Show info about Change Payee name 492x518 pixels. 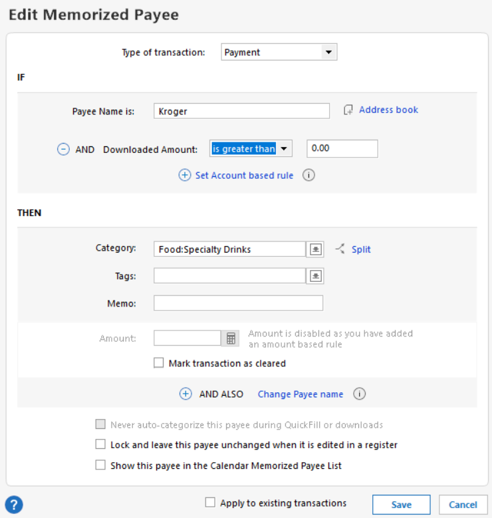[360, 394]
